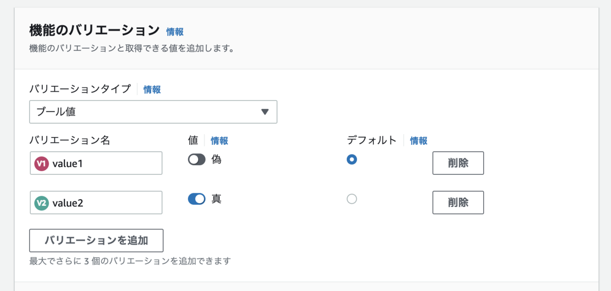Open the バリエーションタイプ ブール値 dropdown
This screenshot has height=291, width=611.
tap(153, 112)
